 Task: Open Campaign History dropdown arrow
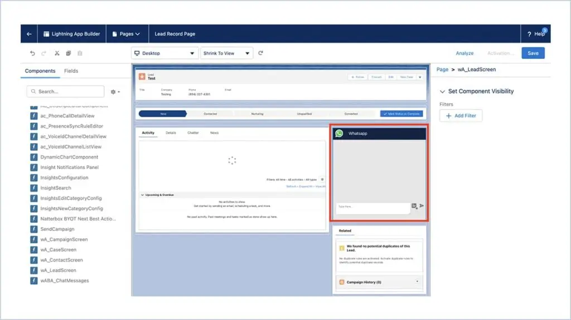point(417,282)
